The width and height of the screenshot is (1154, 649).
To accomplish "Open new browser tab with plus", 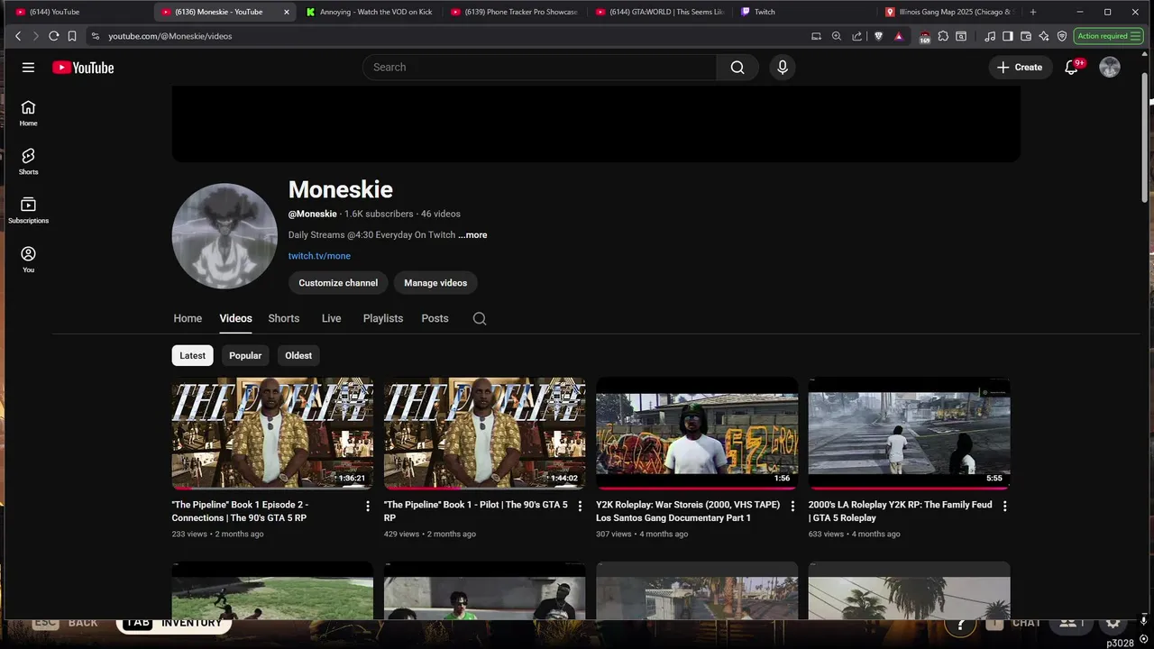I will pos(1033,12).
